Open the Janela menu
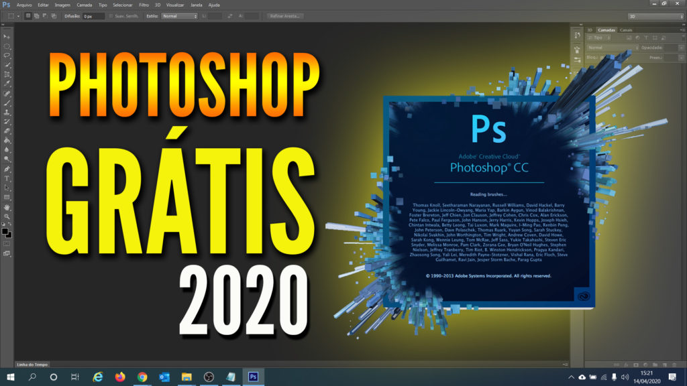Image resolution: width=687 pixels, height=386 pixels. pos(197,5)
